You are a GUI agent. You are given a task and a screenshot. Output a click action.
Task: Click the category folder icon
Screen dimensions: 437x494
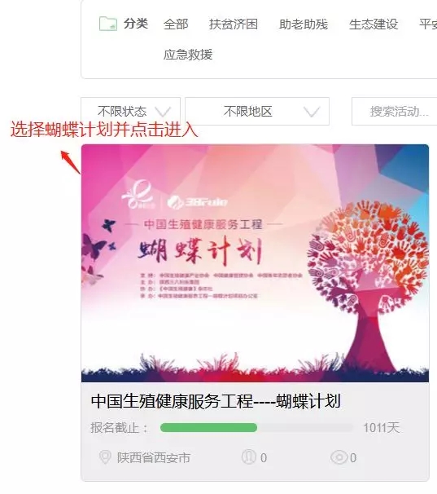click(x=108, y=24)
